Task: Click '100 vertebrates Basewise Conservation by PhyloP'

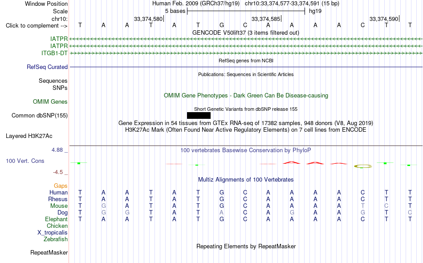Action: click(246, 150)
